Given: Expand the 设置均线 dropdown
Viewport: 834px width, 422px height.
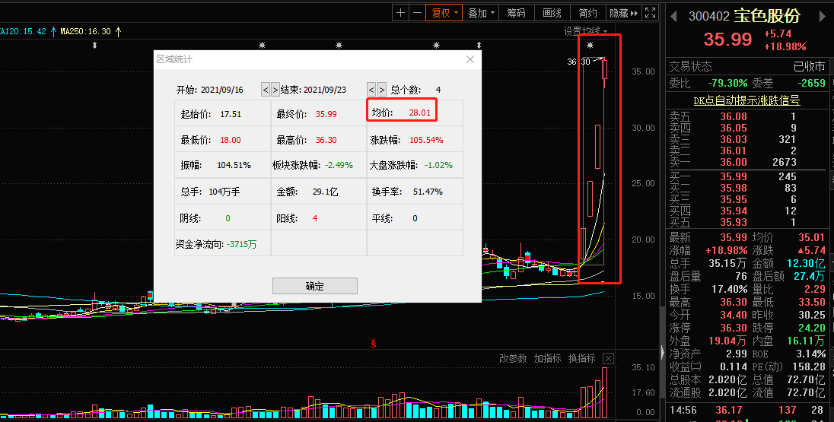Looking at the screenshot, I should [586, 31].
